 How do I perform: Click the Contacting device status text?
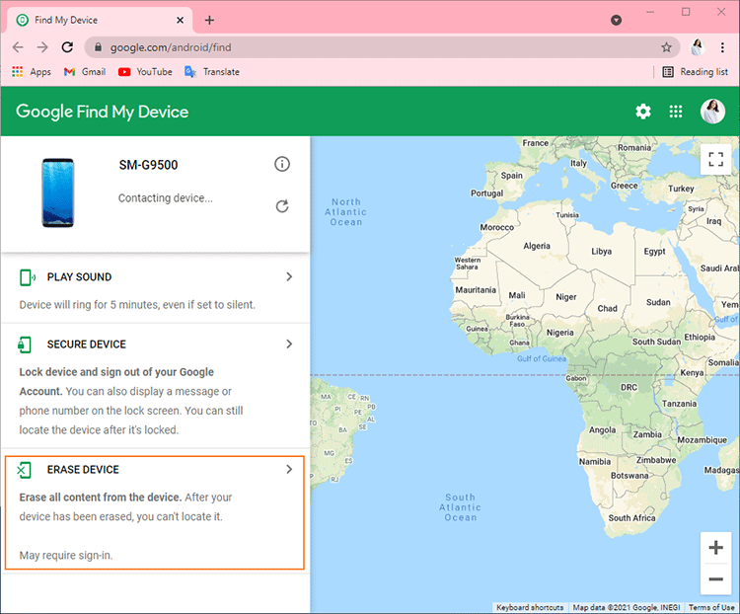click(x=165, y=197)
